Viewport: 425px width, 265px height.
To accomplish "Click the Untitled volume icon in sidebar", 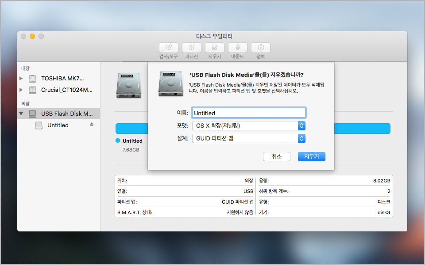I will (39, 125).
